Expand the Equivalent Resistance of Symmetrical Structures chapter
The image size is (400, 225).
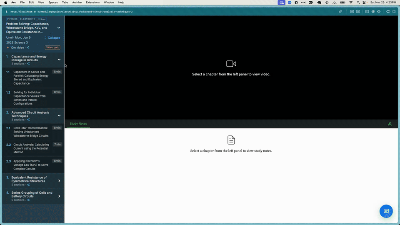[x=59, y=181]
